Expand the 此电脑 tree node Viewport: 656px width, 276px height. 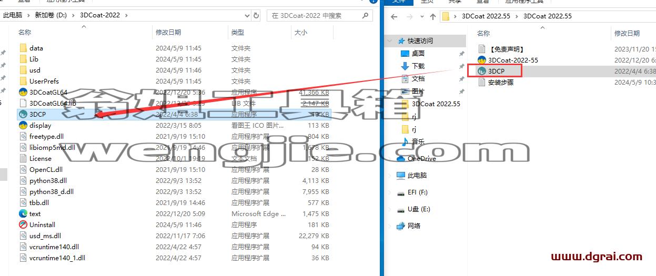[x=389, y=175]
